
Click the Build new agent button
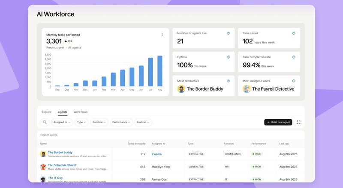point(278,122)
